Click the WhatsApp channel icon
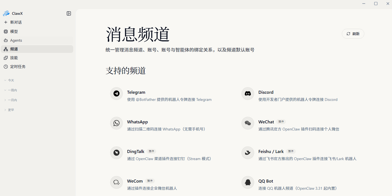This screenshot has width=392, height=196. (x=117, y=123)
